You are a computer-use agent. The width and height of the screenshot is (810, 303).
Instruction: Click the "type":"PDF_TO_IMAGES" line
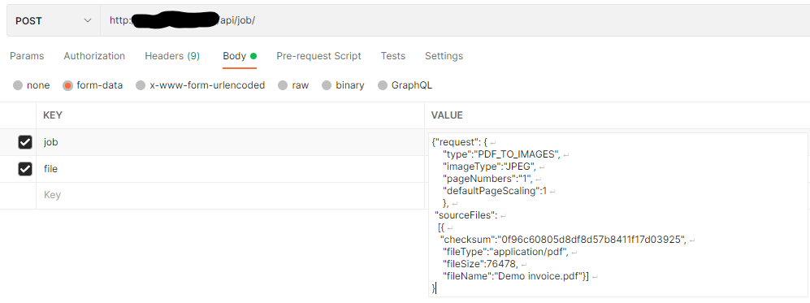coord(502,154)
